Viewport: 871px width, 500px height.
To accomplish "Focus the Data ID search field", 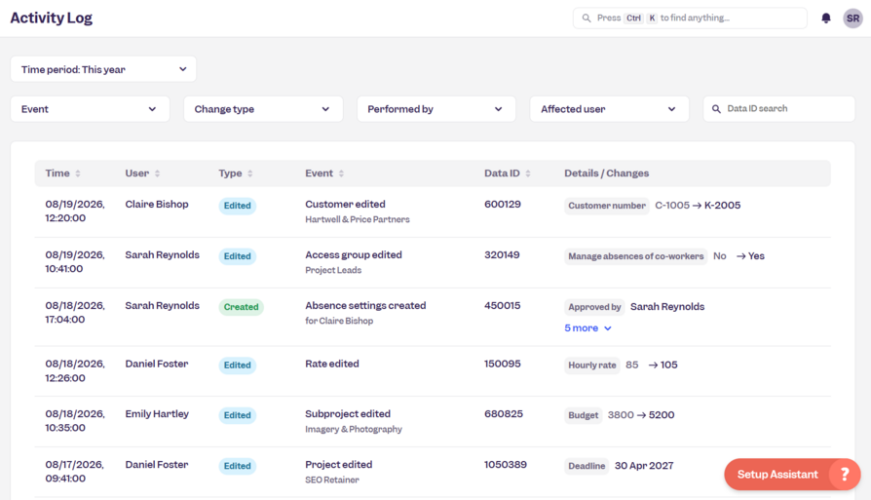I will coord(778,109).
